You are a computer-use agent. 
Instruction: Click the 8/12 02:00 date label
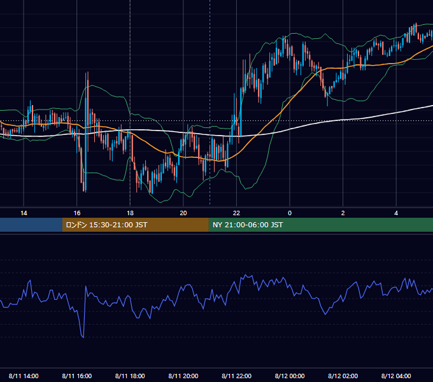[343, 376]
